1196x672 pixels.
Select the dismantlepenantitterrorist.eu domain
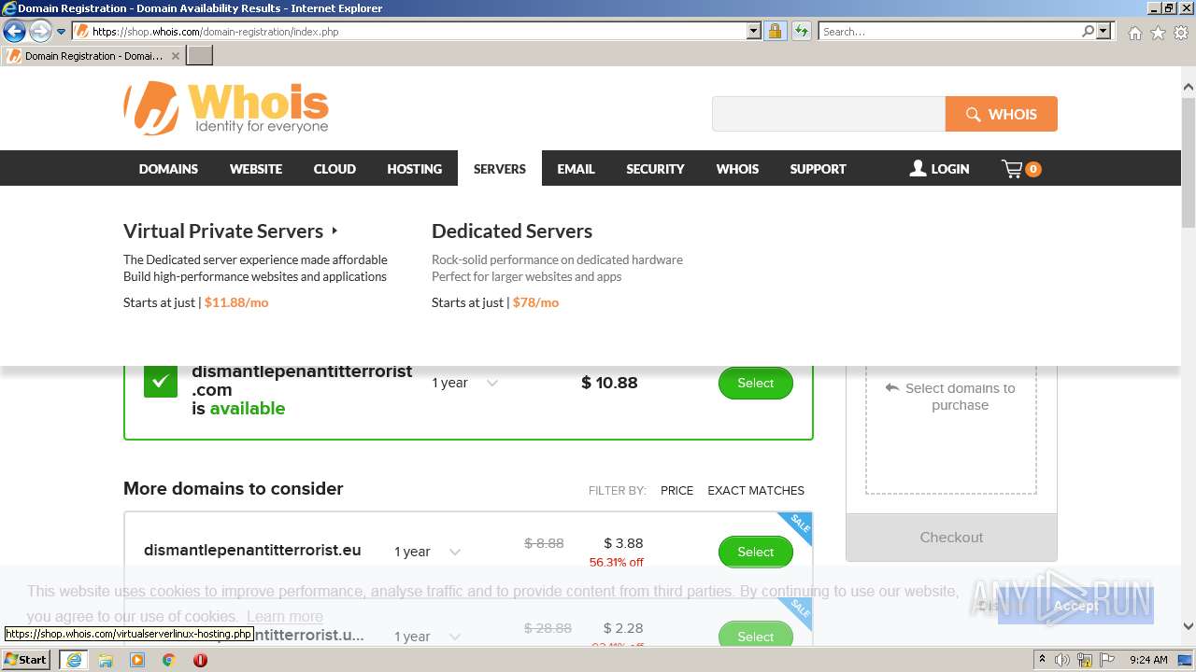click(x=755, y=552)
